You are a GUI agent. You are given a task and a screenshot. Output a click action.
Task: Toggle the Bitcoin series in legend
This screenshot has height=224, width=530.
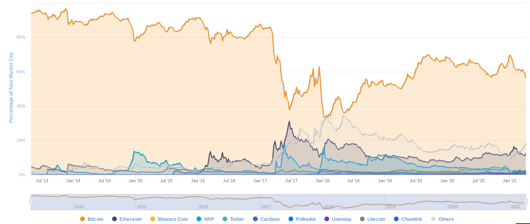[x=92, y=219]
